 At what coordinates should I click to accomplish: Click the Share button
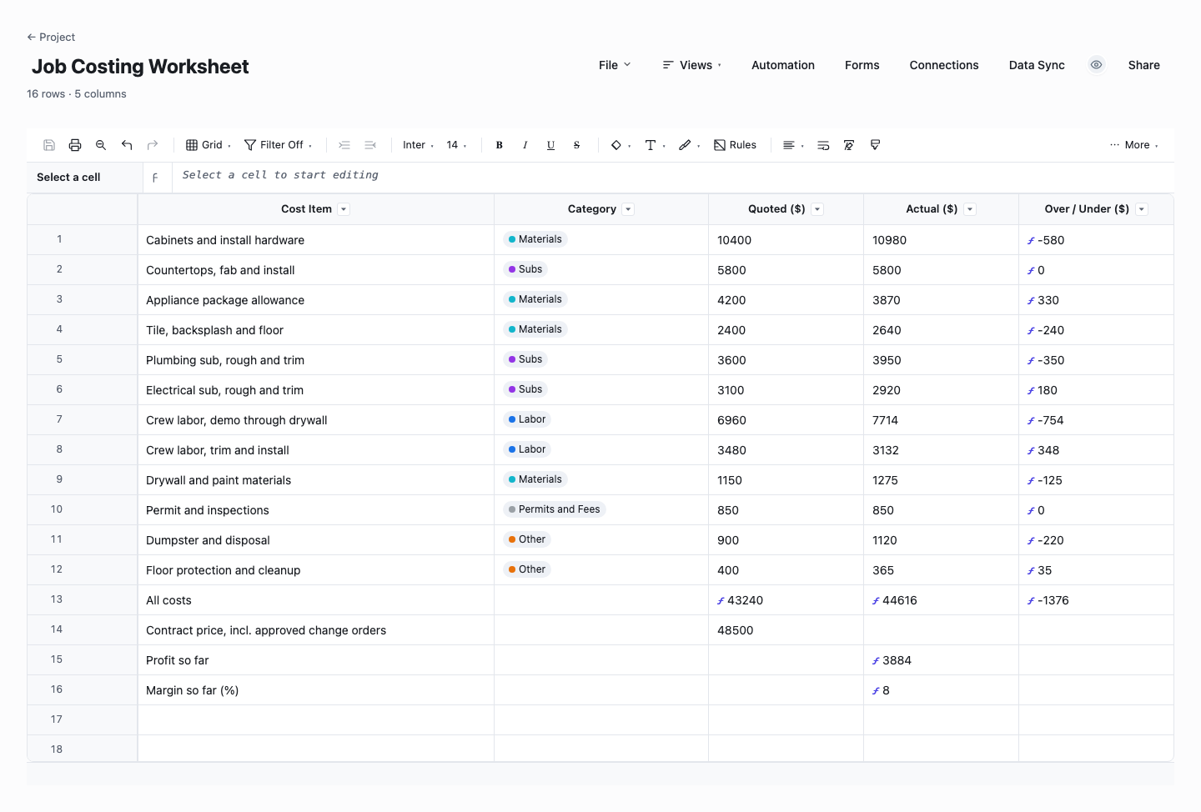point(1143,65)
